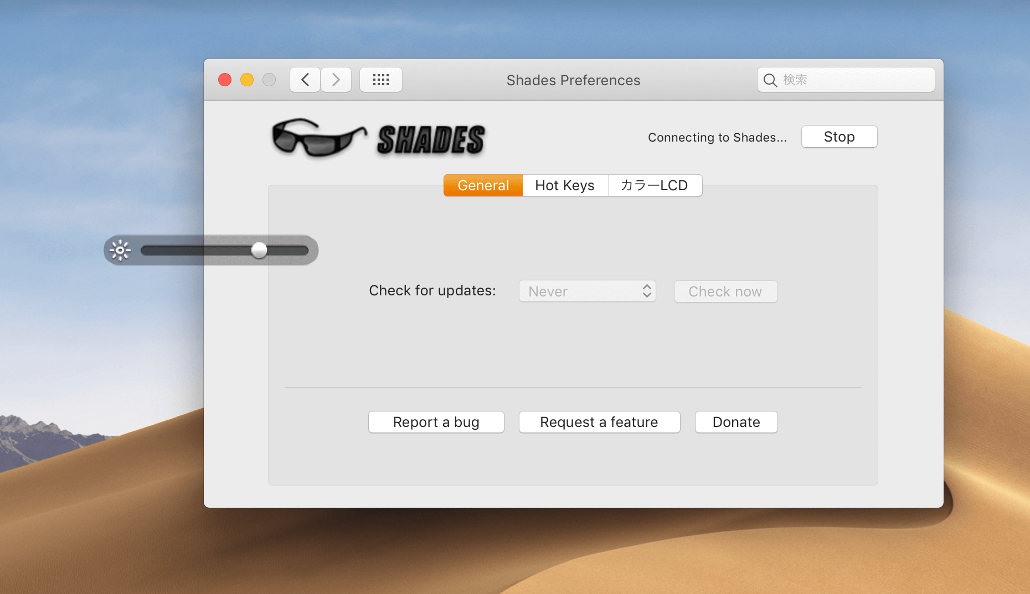The height and width of the screenshot is (594, 1030).
Task: Click the magnifying glass search icon
Action: coord(770,80)
